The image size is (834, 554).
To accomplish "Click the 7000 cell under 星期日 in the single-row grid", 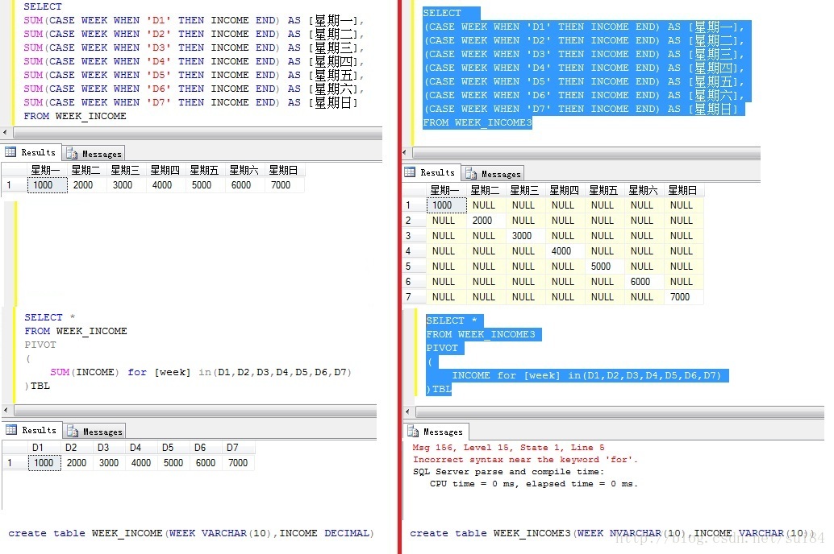I will point(284,185).
